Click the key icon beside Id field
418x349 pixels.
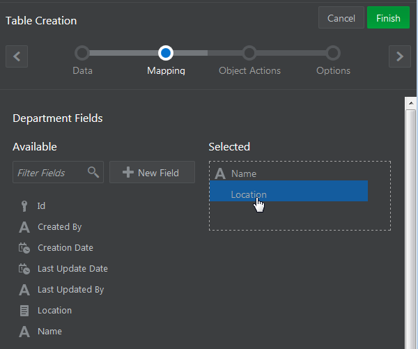pos(24,206)
